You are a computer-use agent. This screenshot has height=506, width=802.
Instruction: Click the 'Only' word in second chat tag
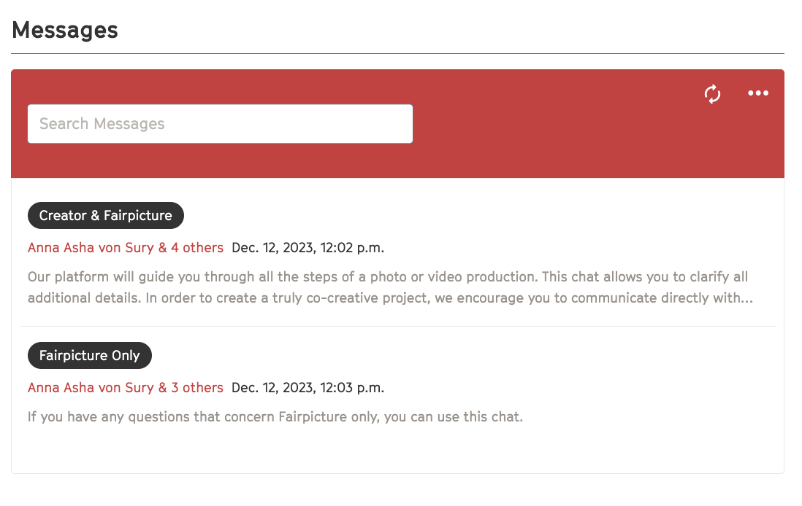[x=126, y=355]
